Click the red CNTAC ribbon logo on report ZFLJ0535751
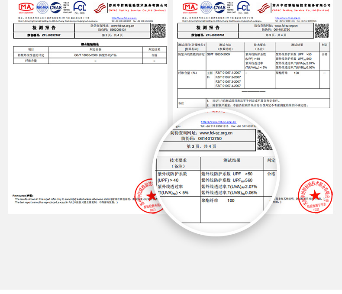Screen dimensions: 342x294 click(264, 8)
